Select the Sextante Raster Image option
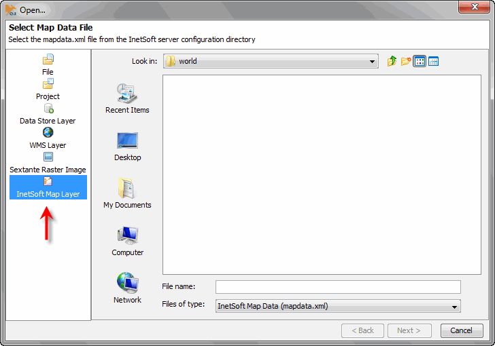Image resolution: width=495 pixels, height=346 pixels. (48, 163)
